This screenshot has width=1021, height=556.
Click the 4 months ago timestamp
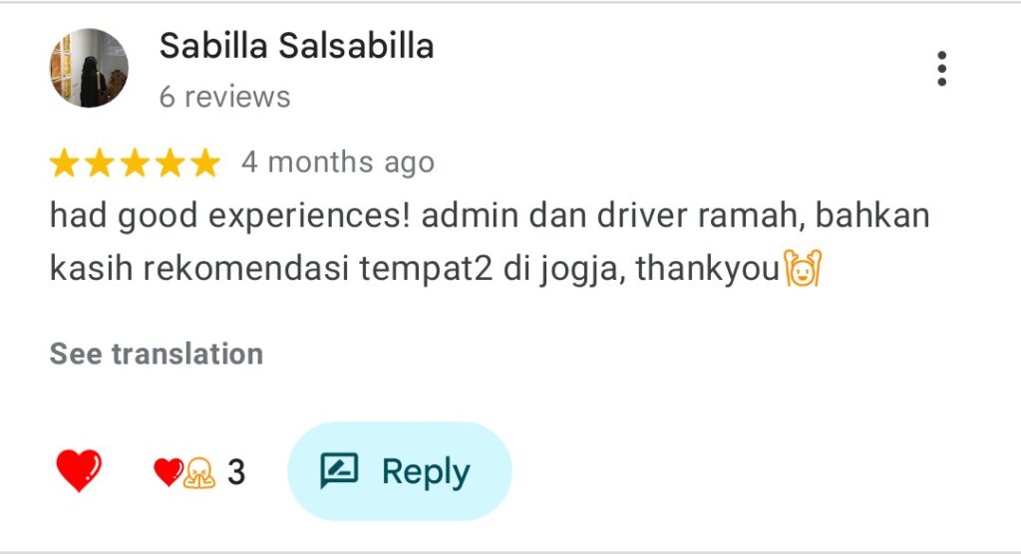pyautogui.click(x=337, y=162)
